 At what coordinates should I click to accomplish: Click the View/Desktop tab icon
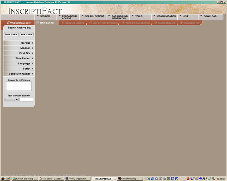181,23
